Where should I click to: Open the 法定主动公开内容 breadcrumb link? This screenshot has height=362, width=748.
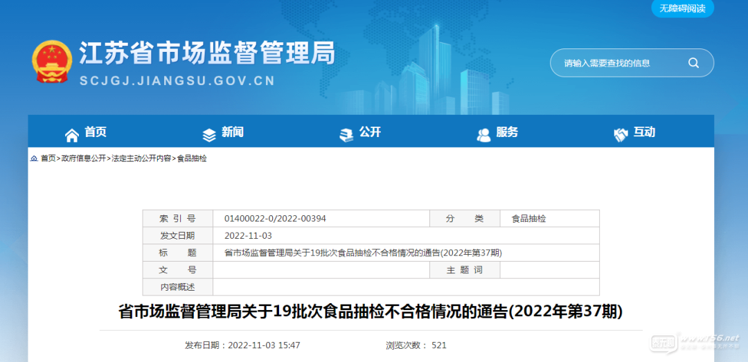(141, 159)
